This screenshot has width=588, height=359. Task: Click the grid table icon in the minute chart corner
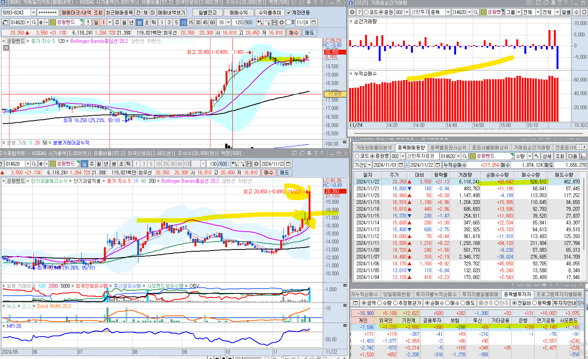(x=6, y=48)
